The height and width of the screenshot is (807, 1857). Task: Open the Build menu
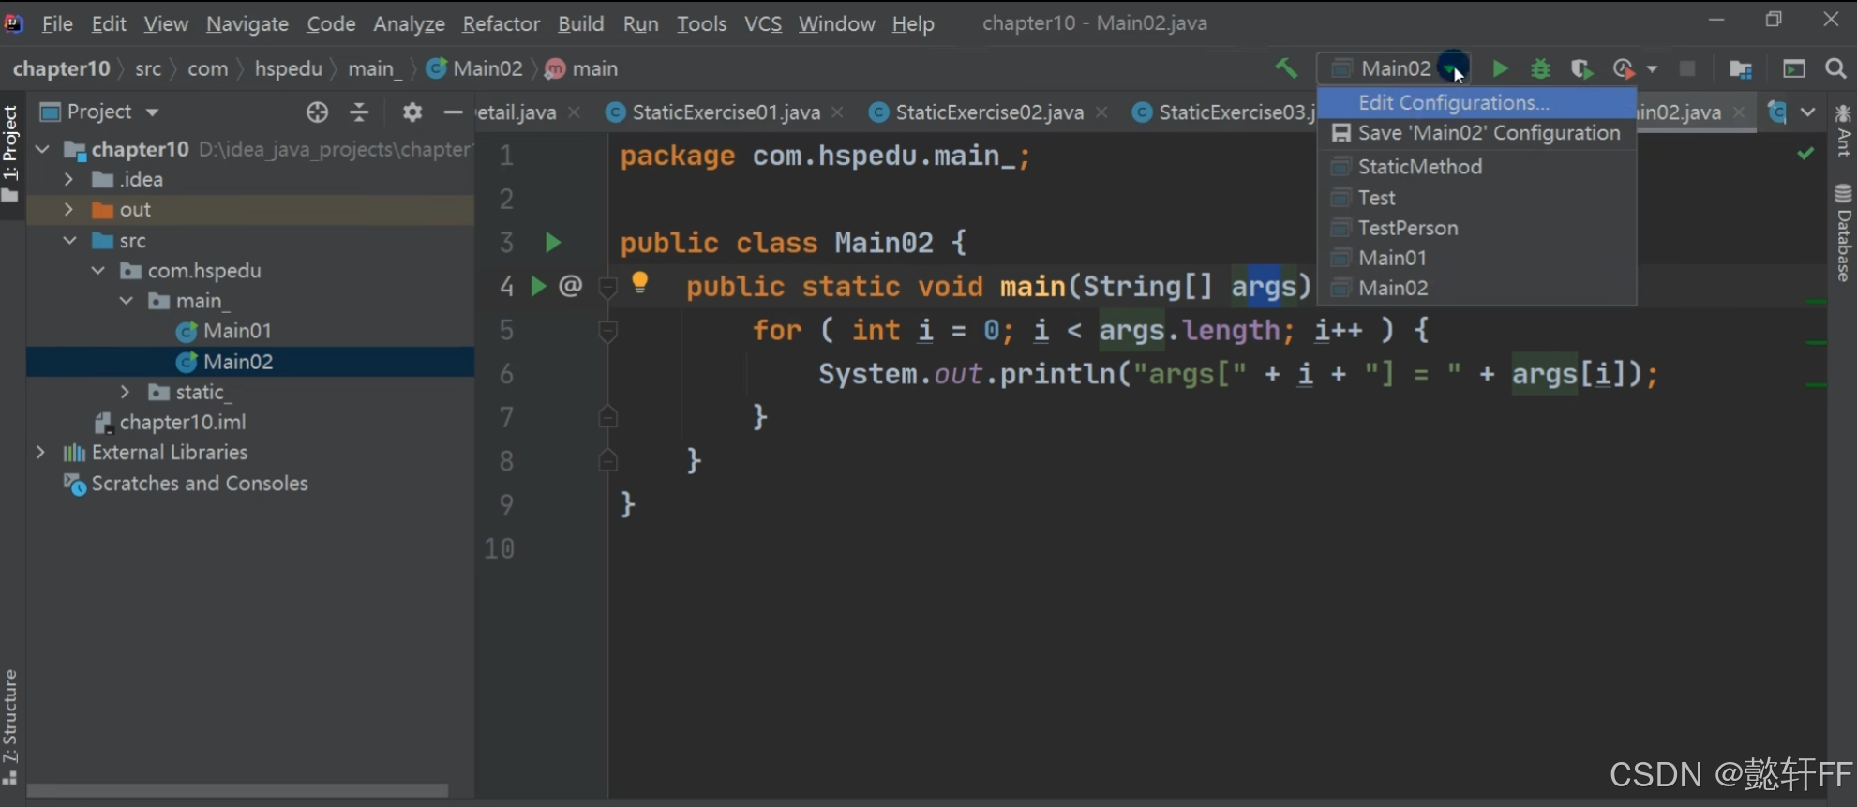pos(581,23)
